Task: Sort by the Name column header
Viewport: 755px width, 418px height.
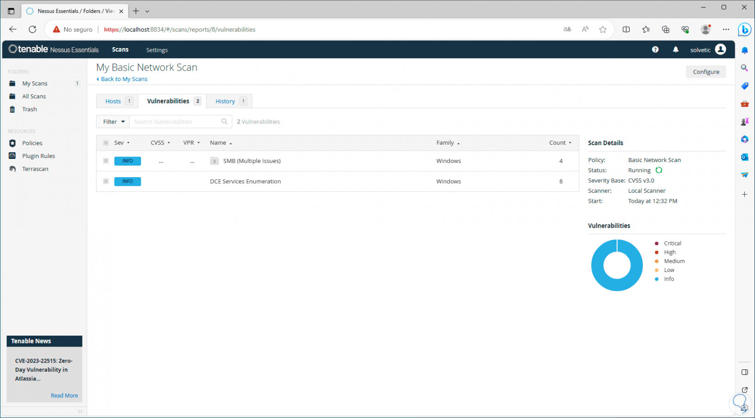Action: click(x=221, y=143)
